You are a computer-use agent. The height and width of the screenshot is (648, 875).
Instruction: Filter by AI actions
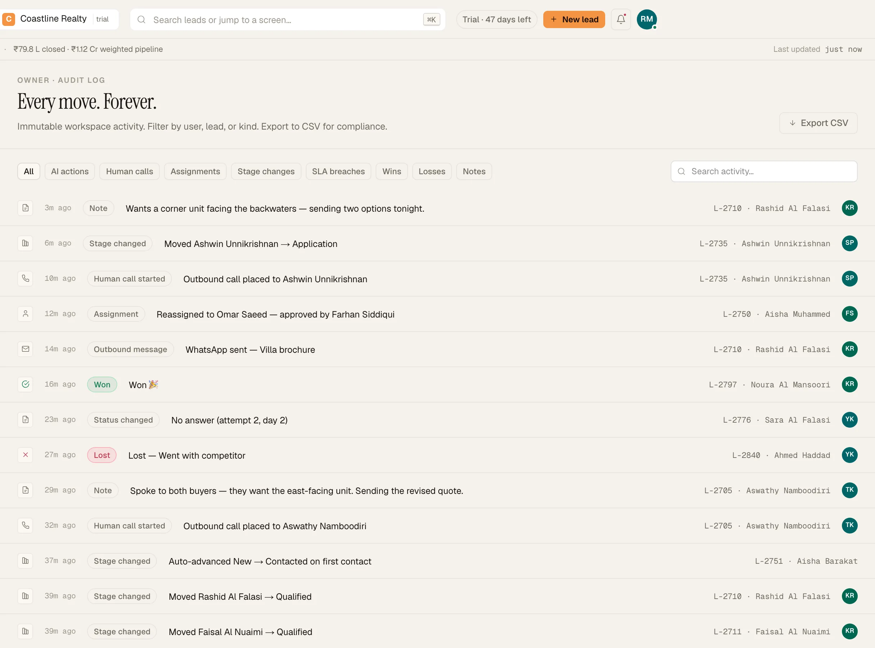tap(70, 171)
